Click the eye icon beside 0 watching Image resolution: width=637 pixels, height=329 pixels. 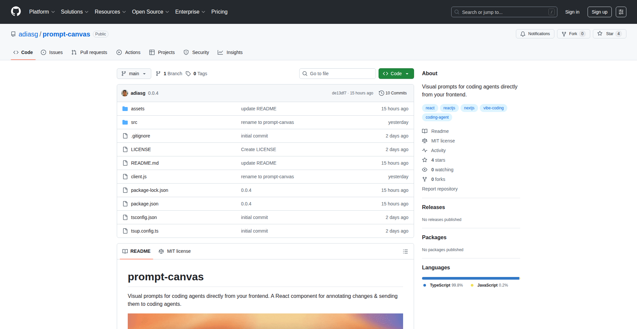(425, 170)
